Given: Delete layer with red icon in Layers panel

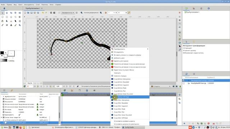Looking at the screenshot, I should coord(208,123).
